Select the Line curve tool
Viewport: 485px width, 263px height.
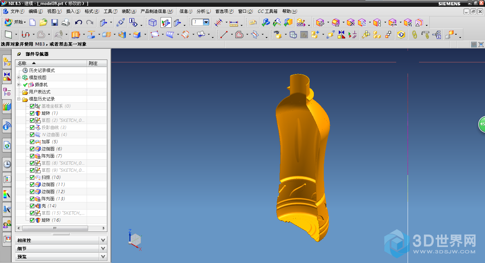click(x=224, y=35)
